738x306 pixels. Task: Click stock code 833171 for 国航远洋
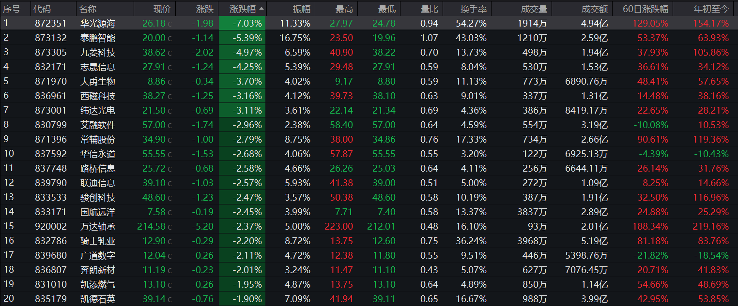pos(51,212)
